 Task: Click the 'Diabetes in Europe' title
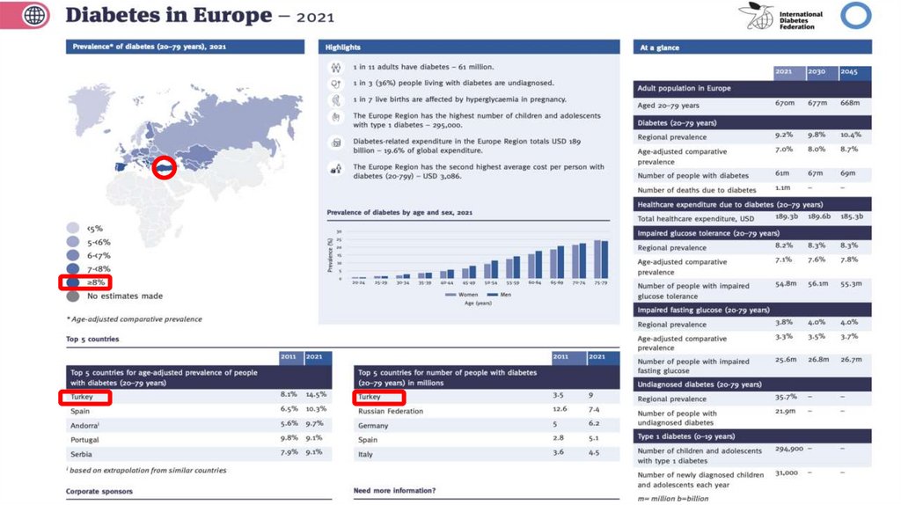click(x=169, y=16)
